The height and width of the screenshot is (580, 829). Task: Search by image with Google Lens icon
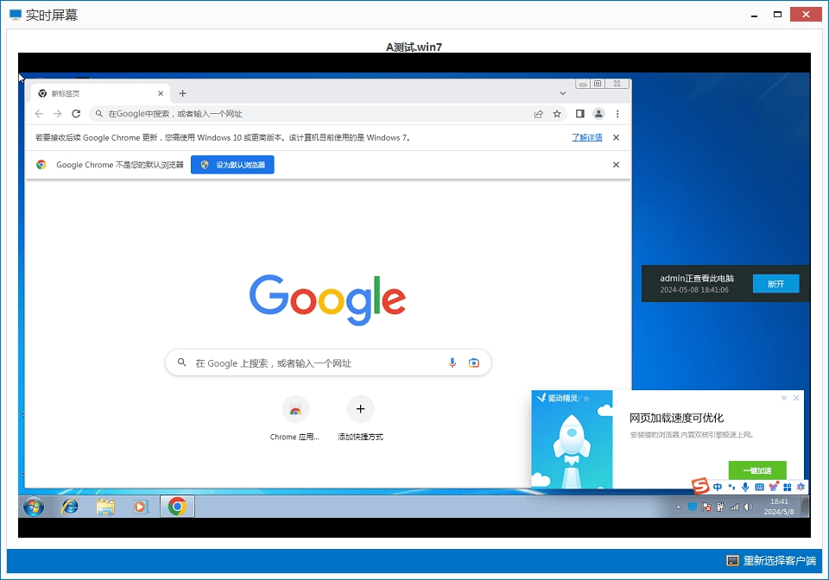coord(474,362)
